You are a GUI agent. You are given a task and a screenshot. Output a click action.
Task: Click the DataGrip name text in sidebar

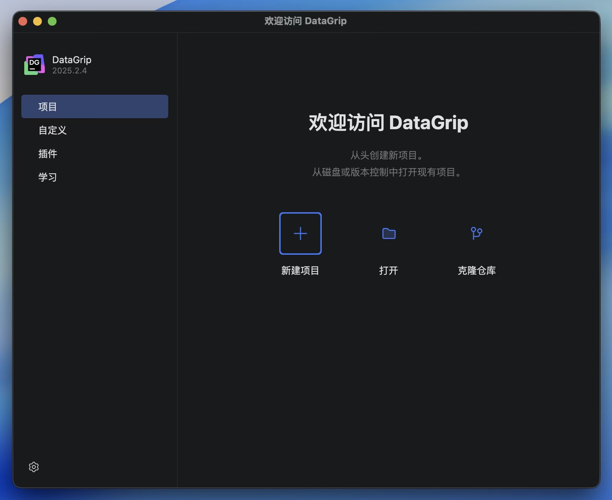pos(72,59)
